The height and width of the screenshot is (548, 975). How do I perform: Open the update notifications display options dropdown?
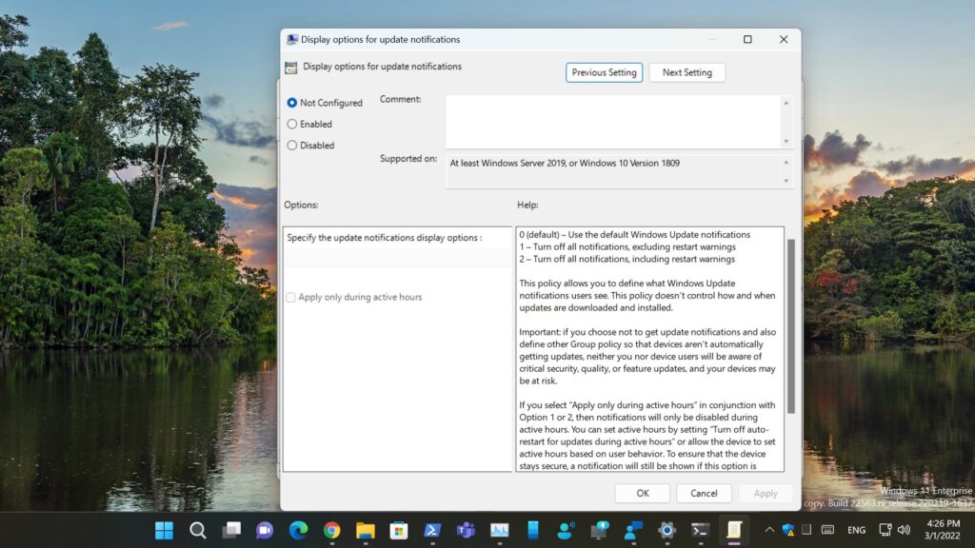pos(397,258)
